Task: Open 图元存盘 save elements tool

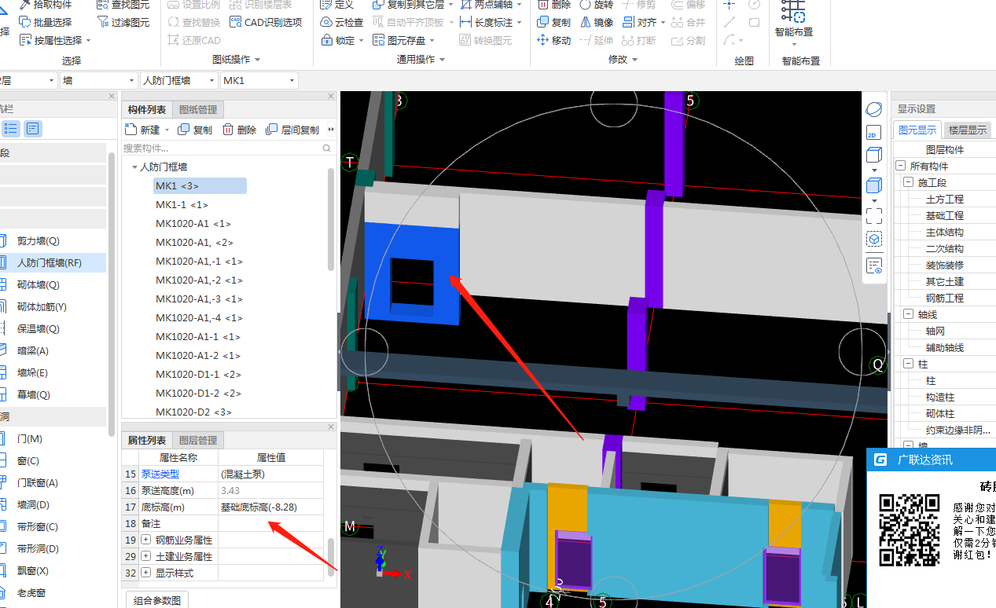Action: pyautogui.click(x=403, y=40)
